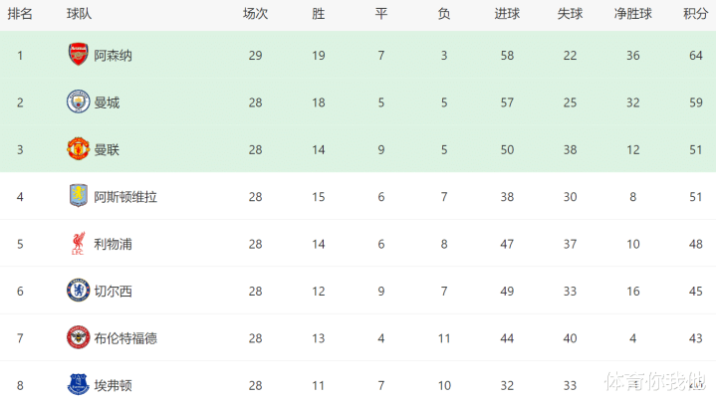Click the Aston Villa crest icon
Image resolution: width=716 pixels, height=404 pixels.
pos(78,196)
